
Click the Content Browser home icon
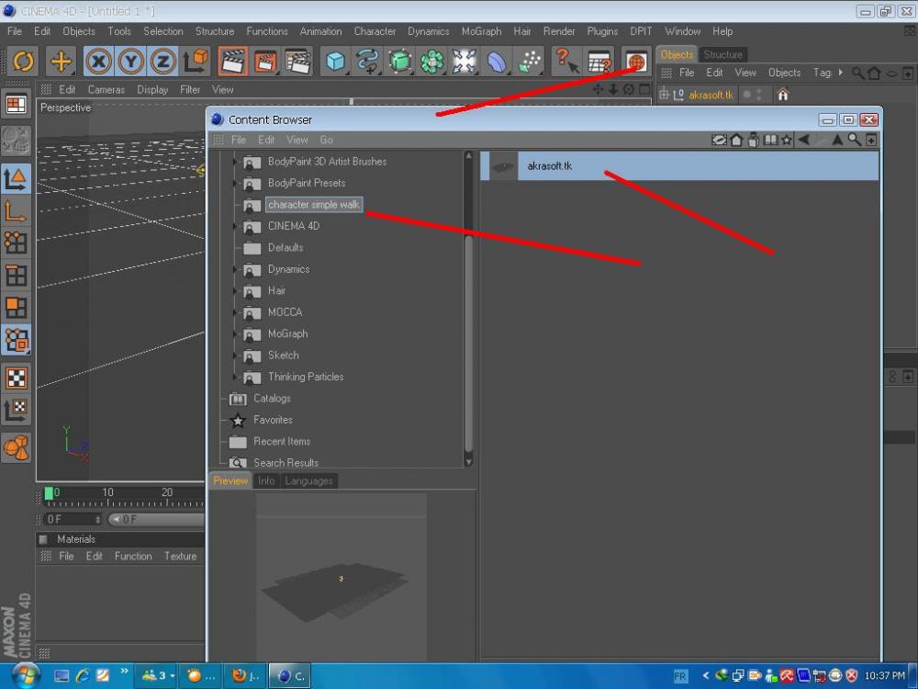coord(736,140)
